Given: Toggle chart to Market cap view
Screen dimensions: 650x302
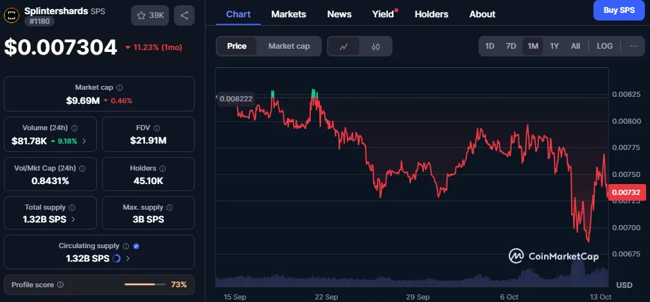Looking at the screenshot, I should (x=289, y=46).
